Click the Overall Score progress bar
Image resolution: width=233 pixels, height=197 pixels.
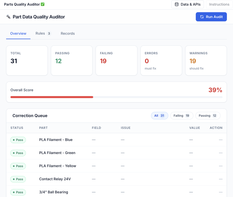coord(116,97)
